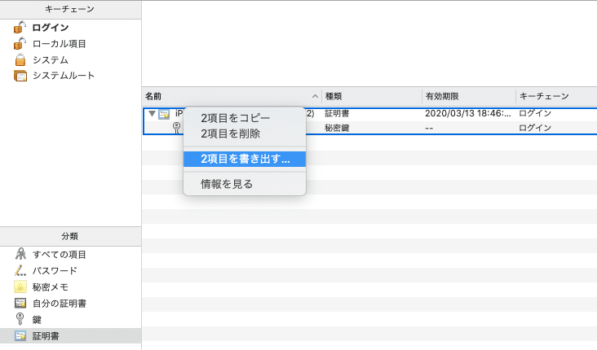Sort by 名前 column header
Screen dimensions: 597x350
232,97
